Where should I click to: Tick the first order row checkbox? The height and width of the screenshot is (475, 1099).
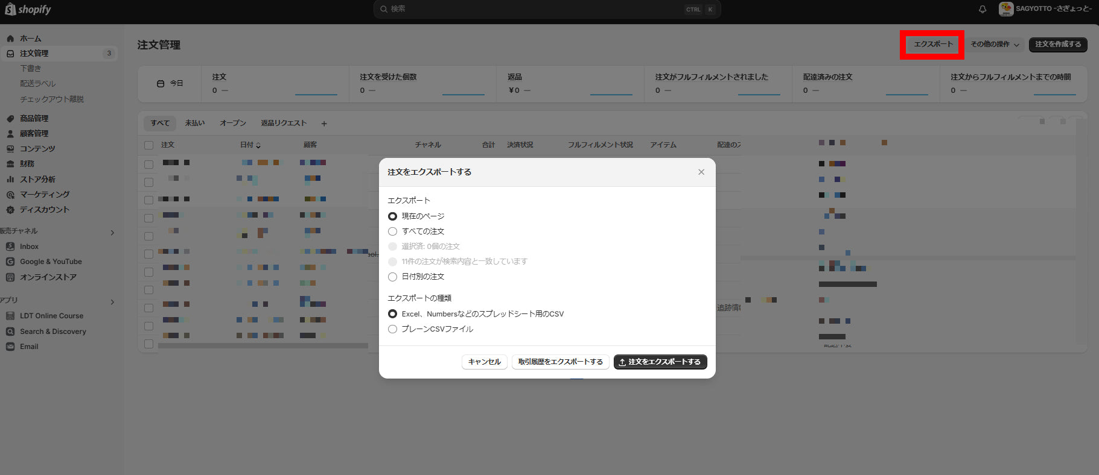(x=148, y=164)
